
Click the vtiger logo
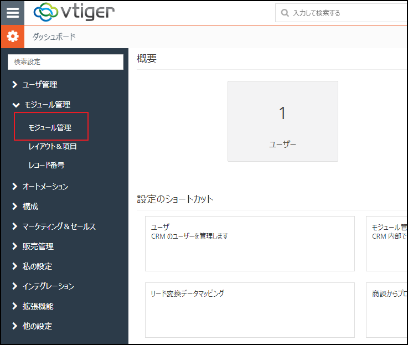point(74,13)
